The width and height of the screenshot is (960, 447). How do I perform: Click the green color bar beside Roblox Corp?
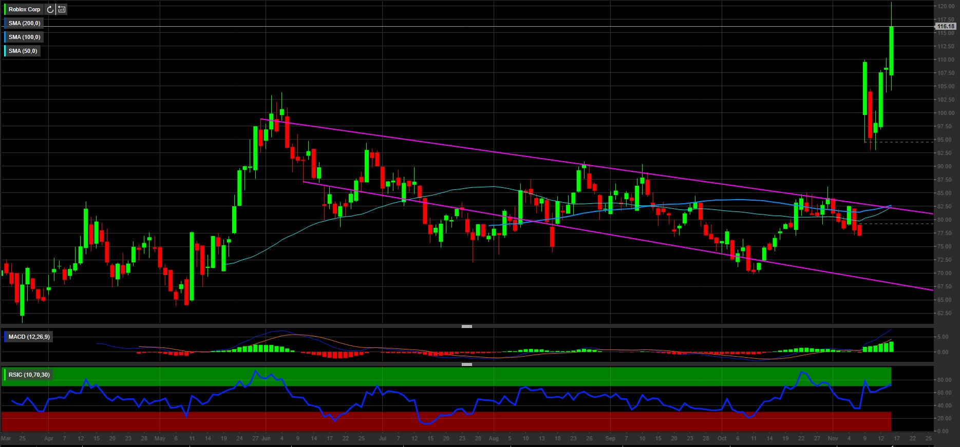(5, 9)
